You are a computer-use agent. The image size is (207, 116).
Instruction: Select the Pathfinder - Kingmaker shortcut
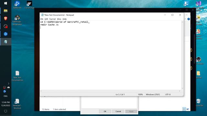point(17,20)
